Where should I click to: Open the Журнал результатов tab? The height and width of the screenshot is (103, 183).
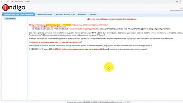coord(65,14)
